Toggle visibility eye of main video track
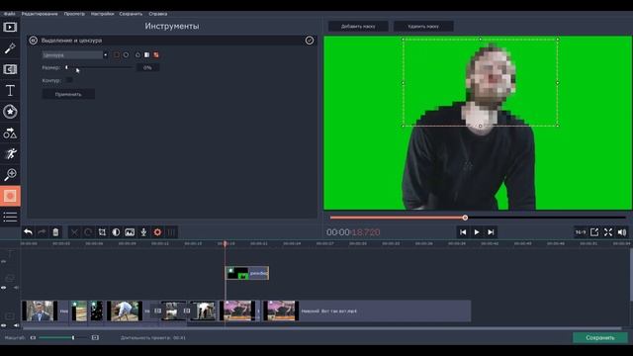The height and width of the screenshot is (356, 633). click(x=4, y=325)
